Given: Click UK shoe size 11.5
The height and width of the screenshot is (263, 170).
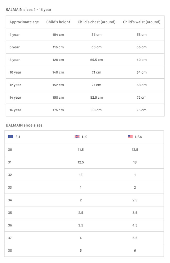Looking at the screenshot, I should 81,150.
